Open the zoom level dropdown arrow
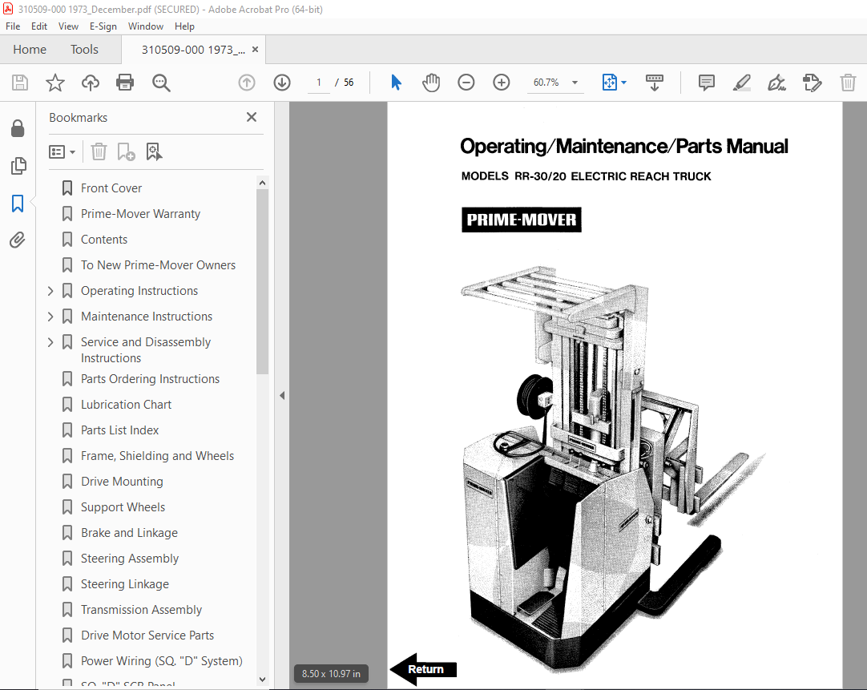 point(575,83)
